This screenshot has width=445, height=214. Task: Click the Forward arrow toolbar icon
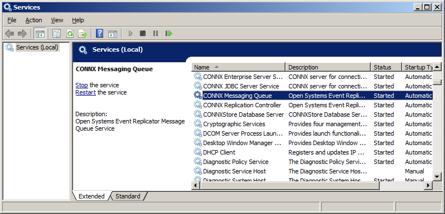coord(22,34)
